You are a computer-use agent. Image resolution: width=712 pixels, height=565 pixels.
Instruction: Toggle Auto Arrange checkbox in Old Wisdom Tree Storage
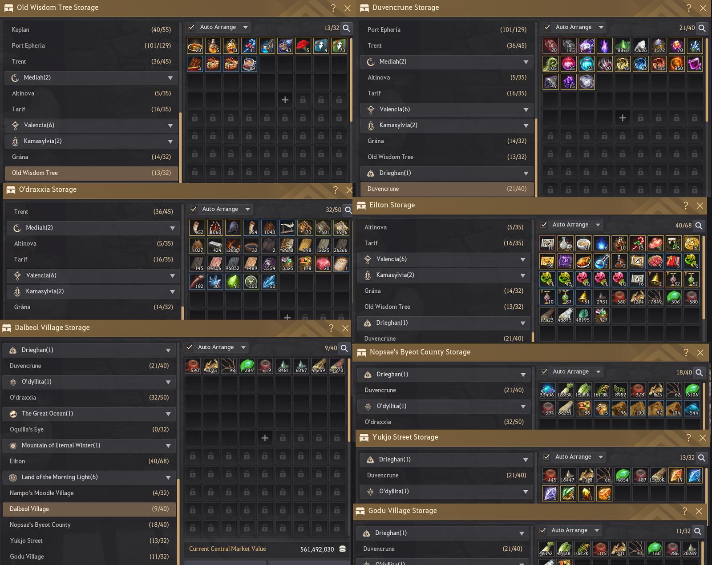click(x=191, y=27)
